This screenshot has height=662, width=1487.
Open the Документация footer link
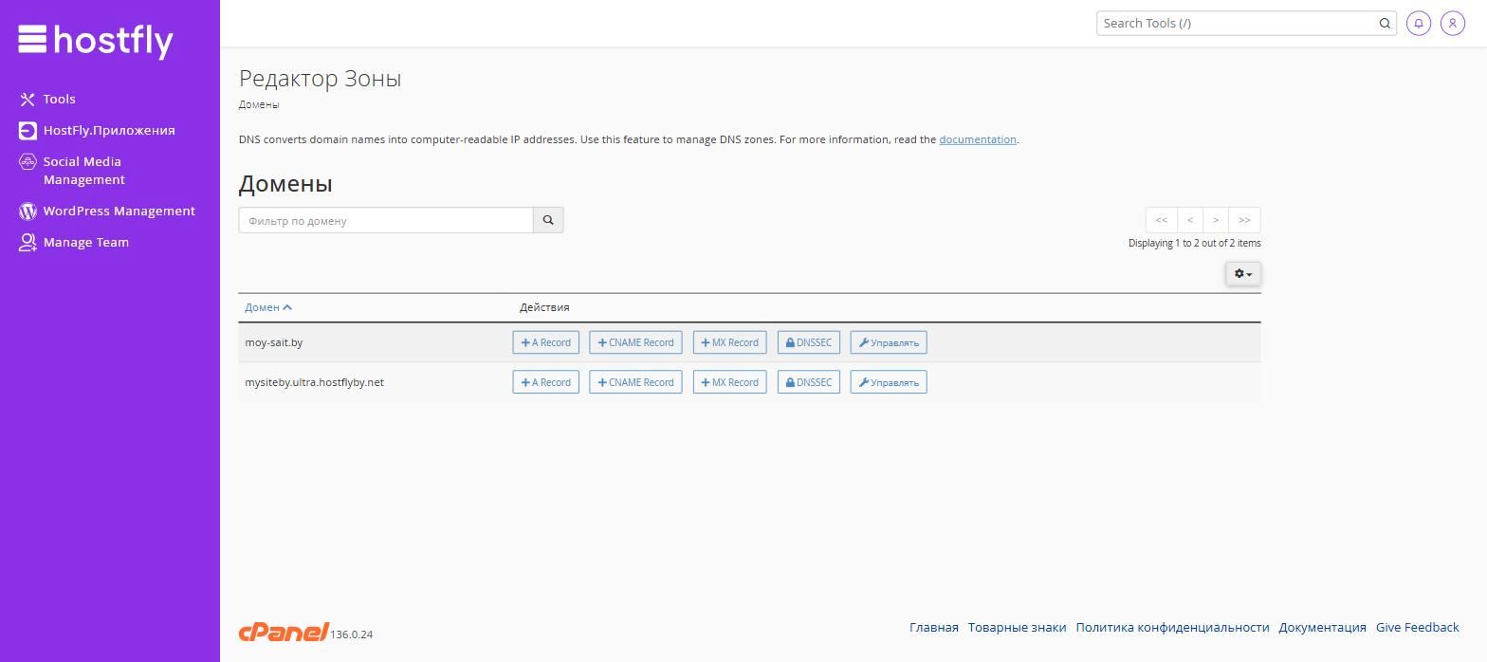point(1322,628)
